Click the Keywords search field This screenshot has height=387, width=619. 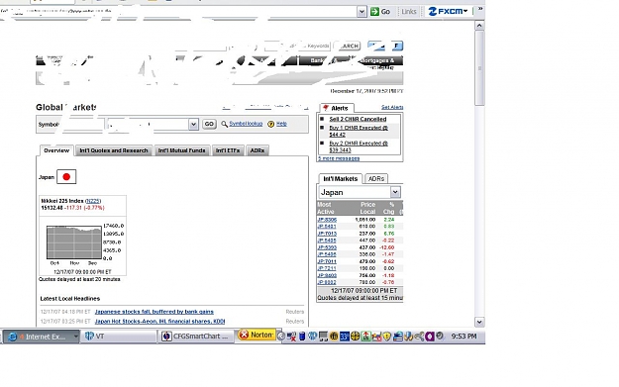coord(297,46)
